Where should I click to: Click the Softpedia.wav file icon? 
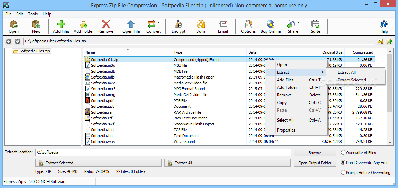(88, 141)
